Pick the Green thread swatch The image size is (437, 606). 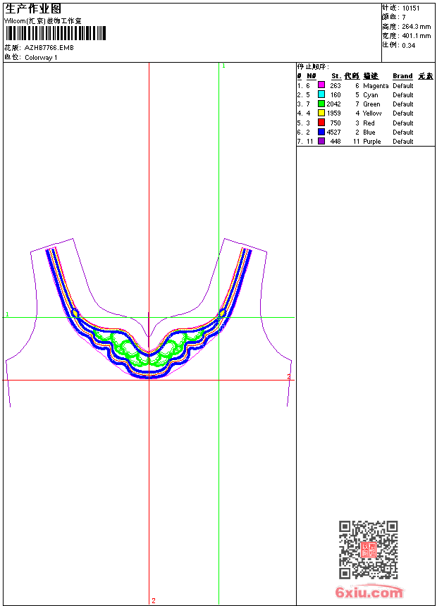[x=321, y=104]
